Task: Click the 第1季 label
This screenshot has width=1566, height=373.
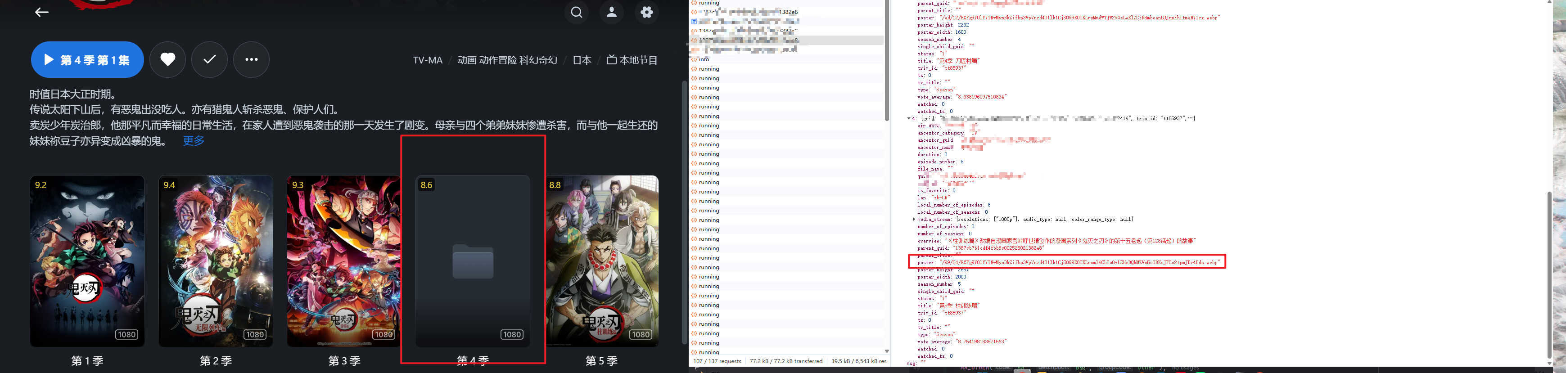Action: (87, 361)
